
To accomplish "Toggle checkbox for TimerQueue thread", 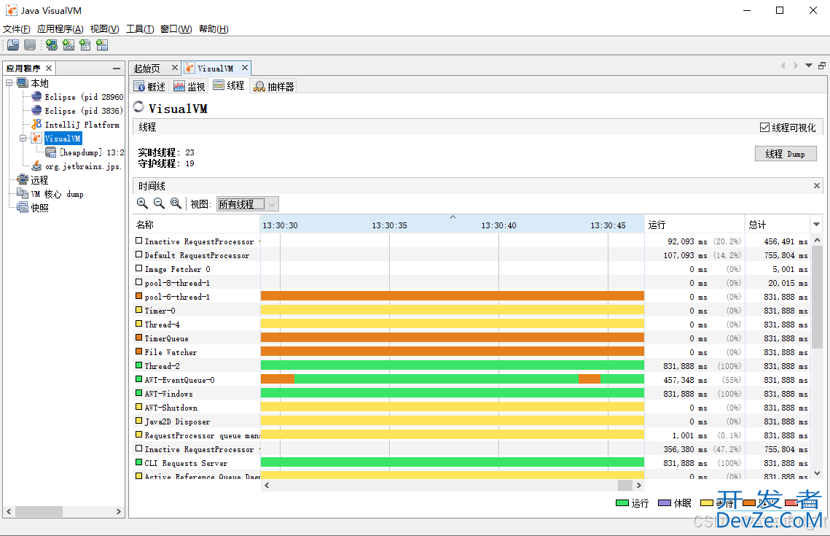I will coord(138,338).
